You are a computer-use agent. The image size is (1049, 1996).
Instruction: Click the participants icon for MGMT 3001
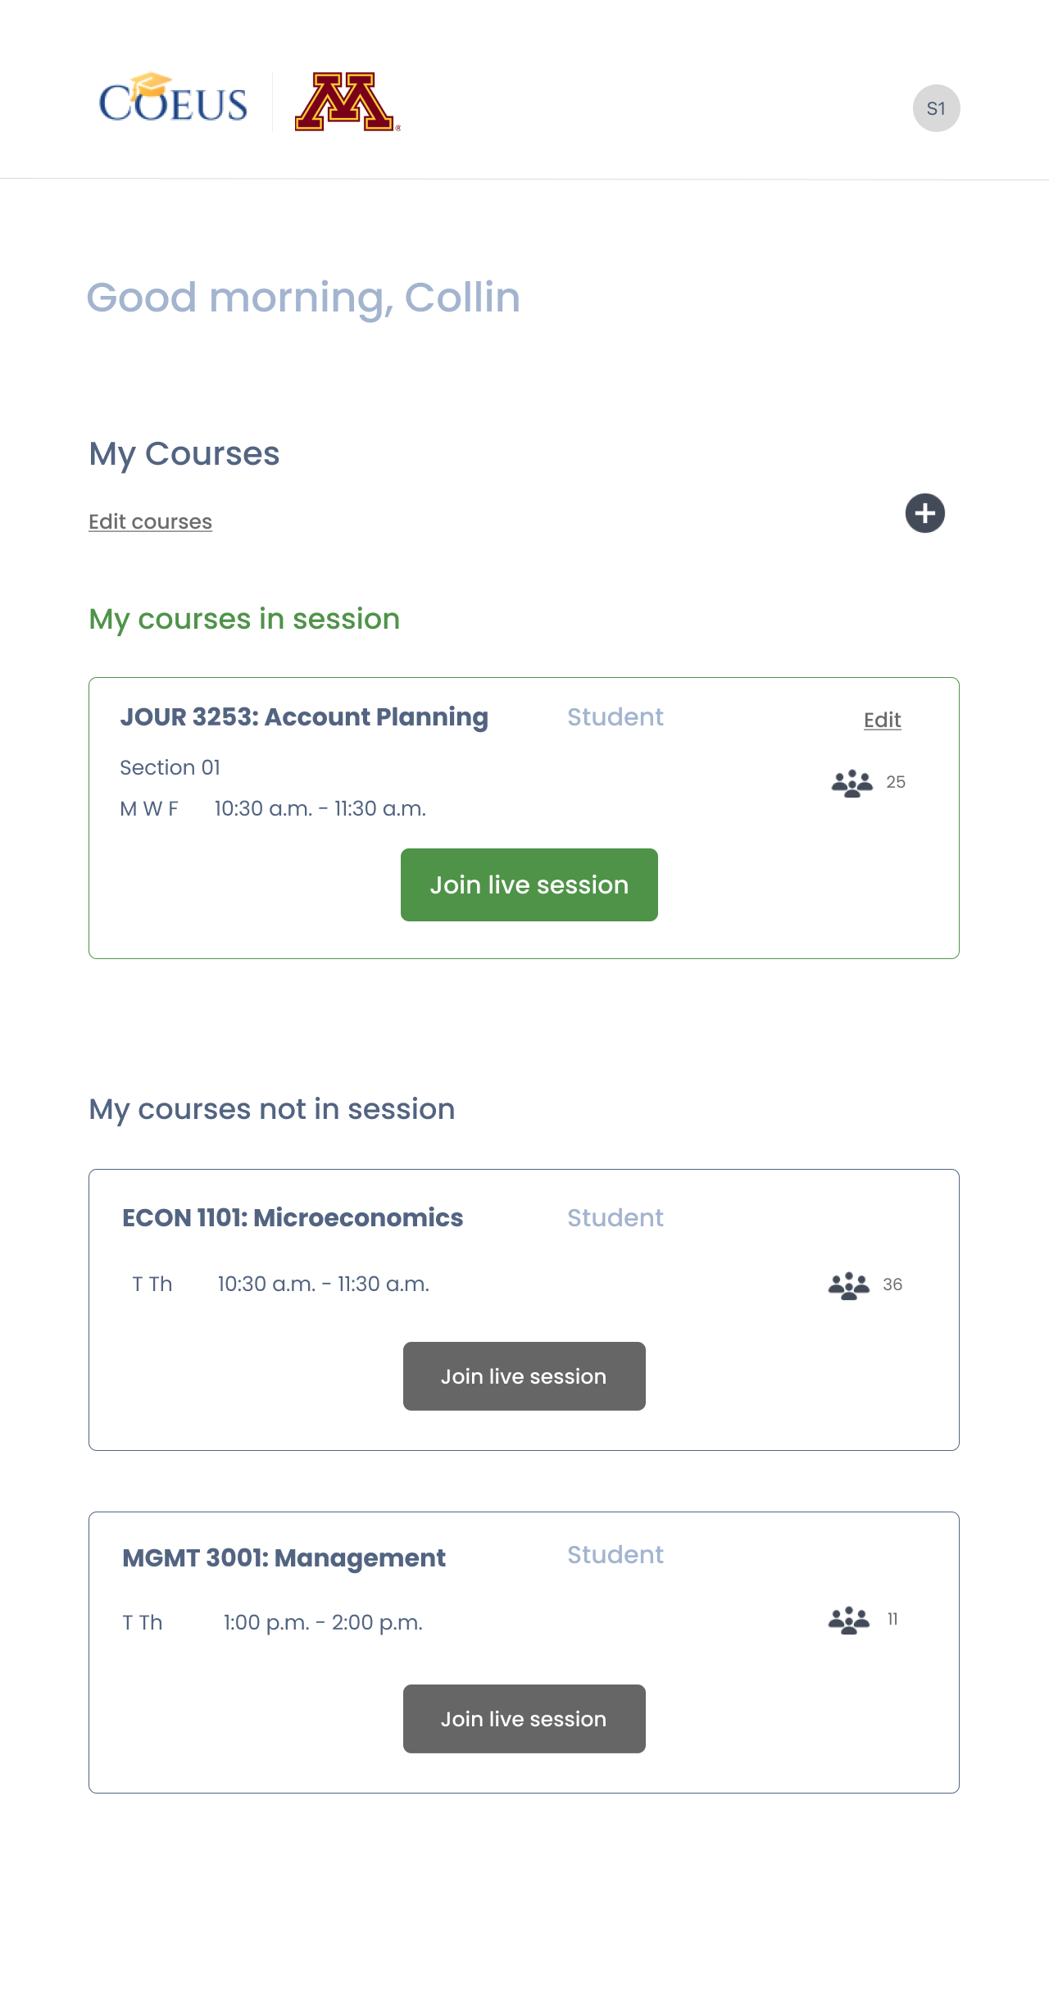pos(848,1621)
